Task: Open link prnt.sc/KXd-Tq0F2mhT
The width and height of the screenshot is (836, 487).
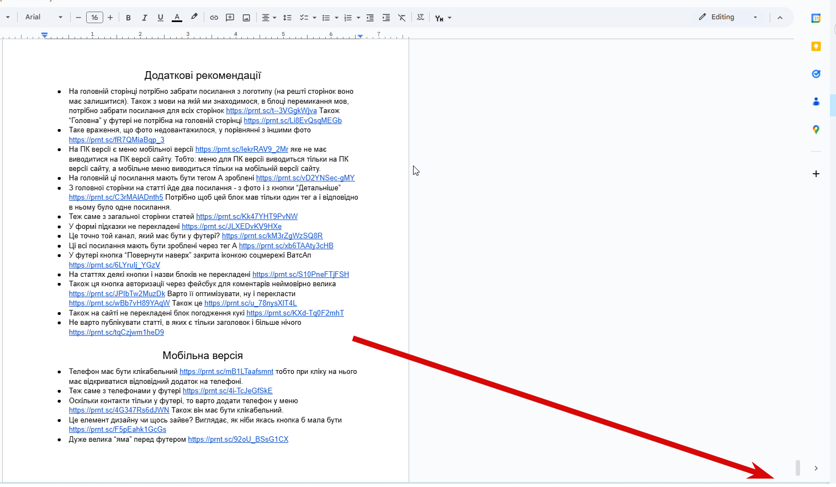Action: (x=295, y=313)
